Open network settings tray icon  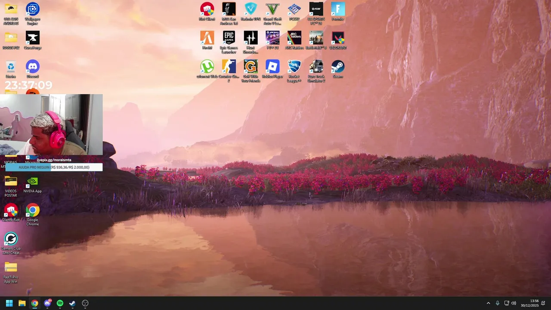click(507, 303)
